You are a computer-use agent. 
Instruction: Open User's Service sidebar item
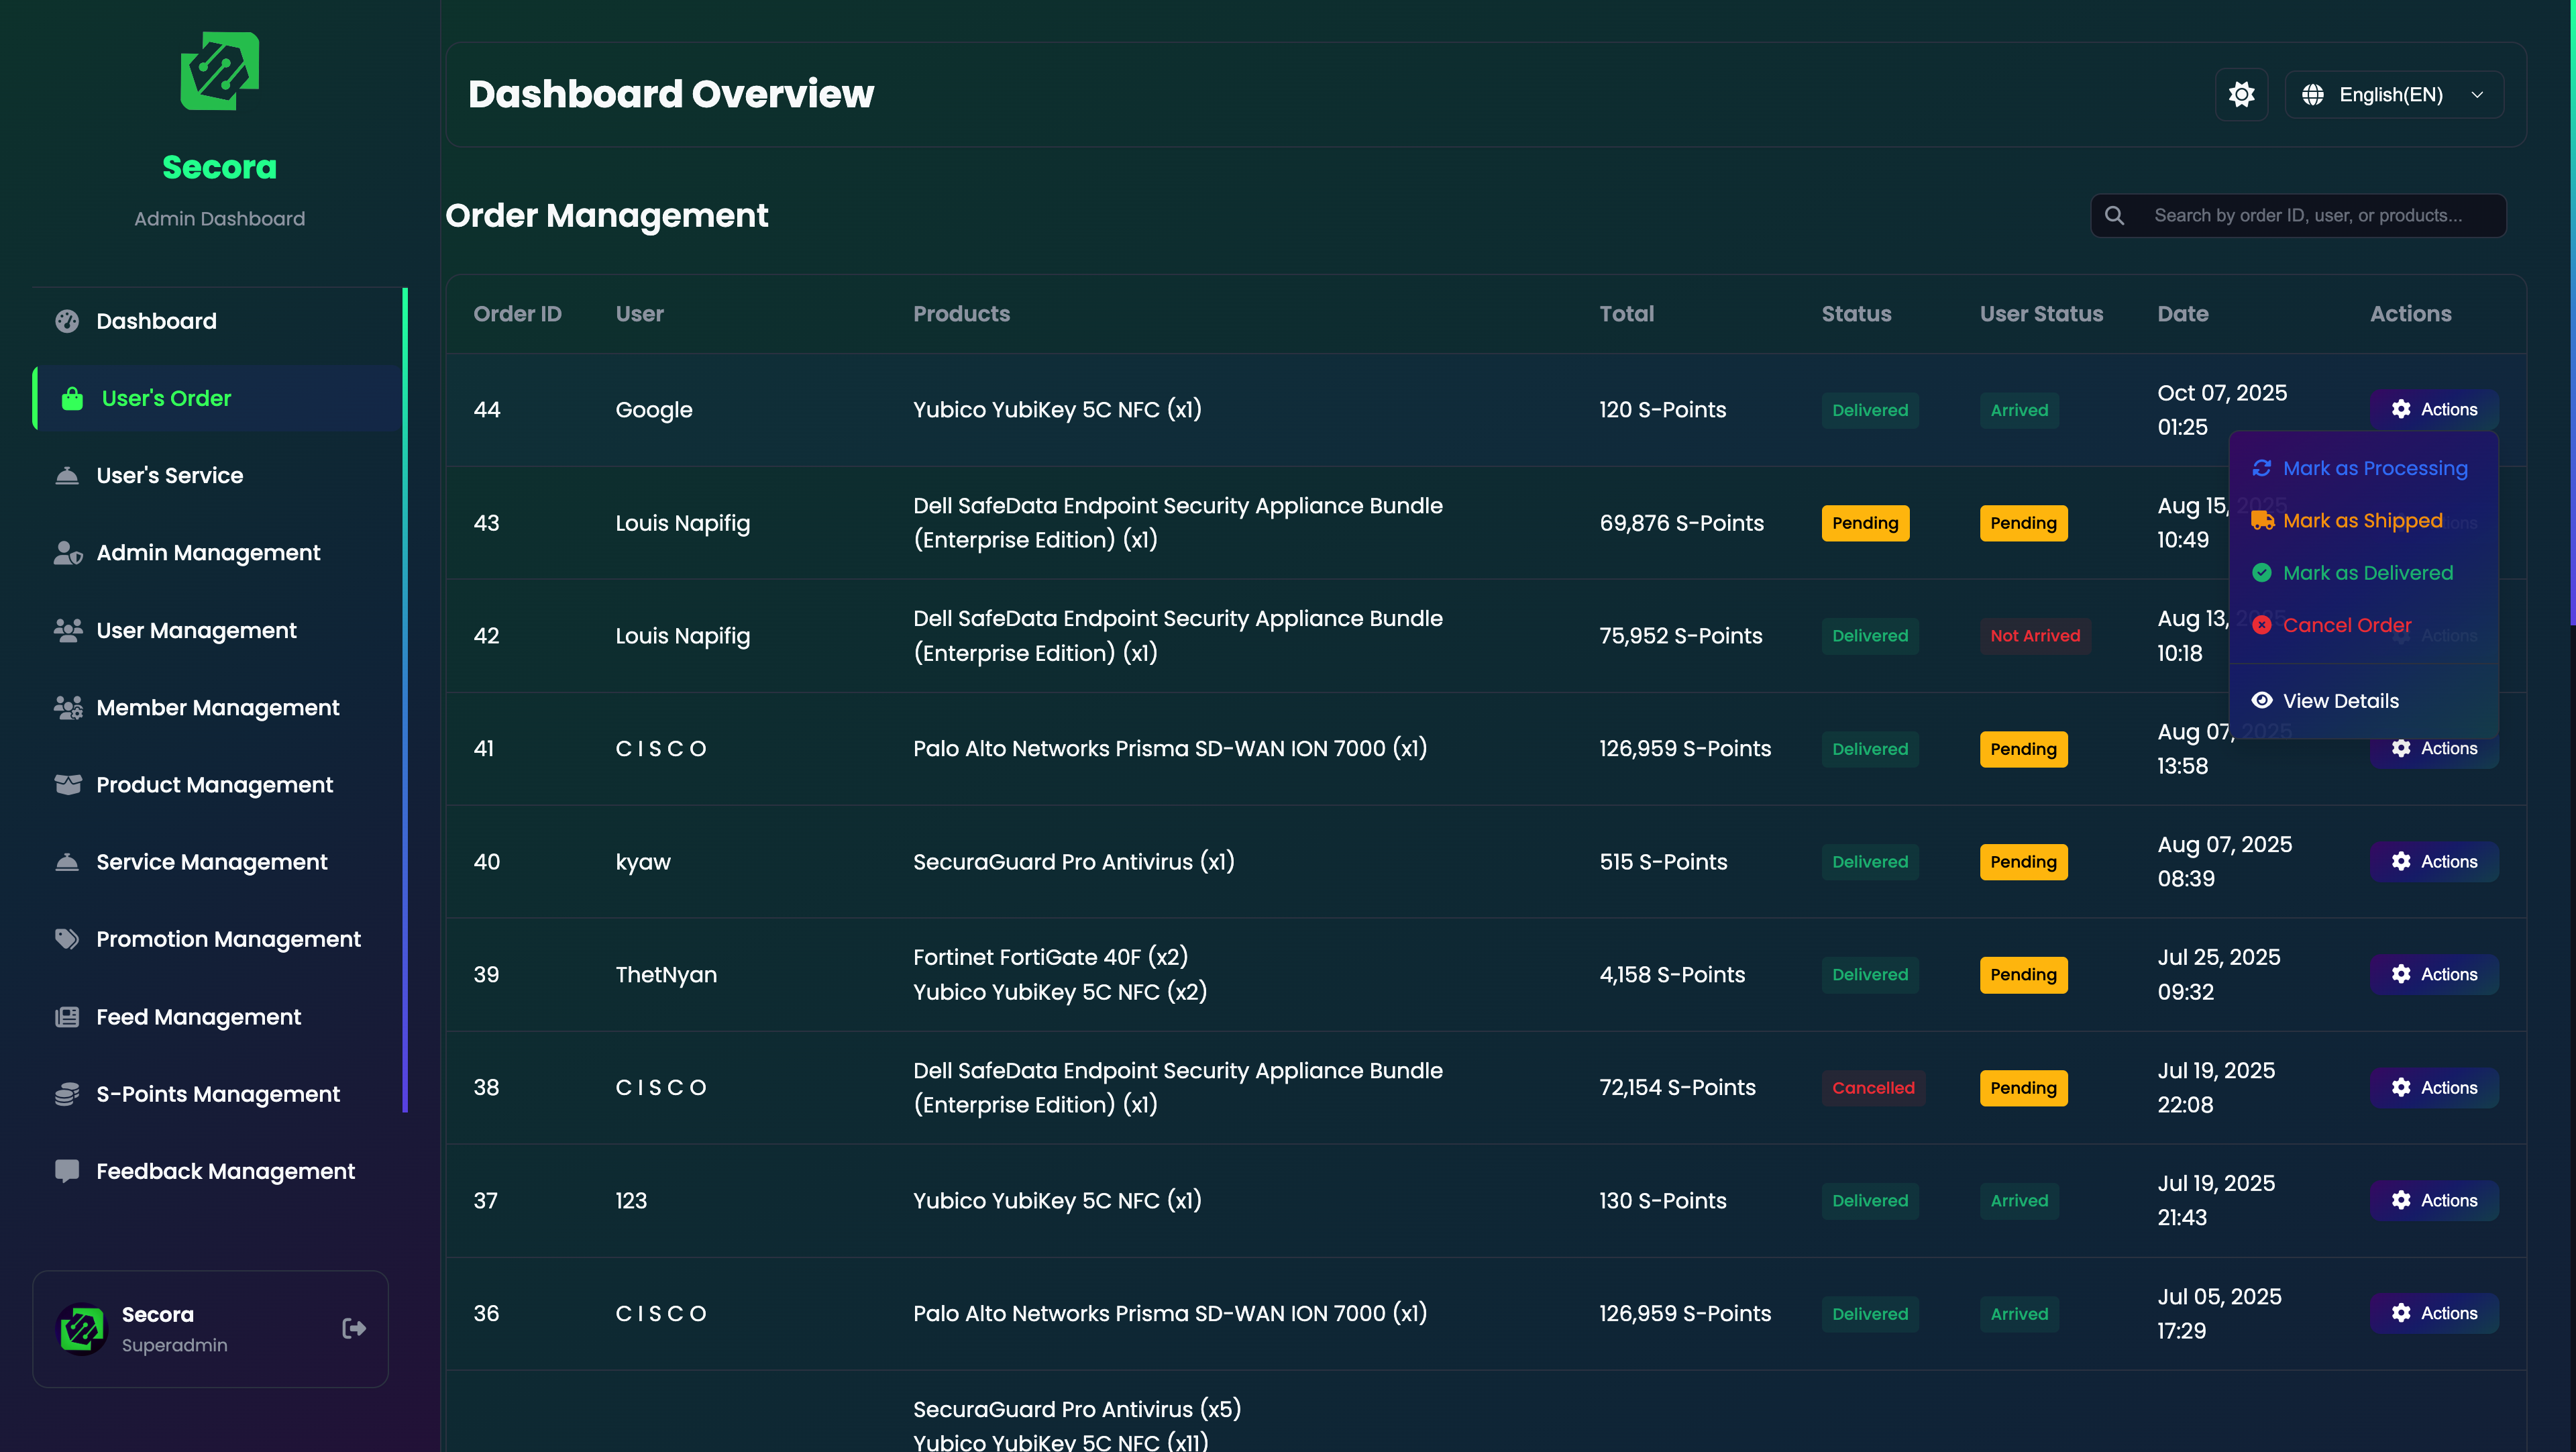click(x=169, y=475)
